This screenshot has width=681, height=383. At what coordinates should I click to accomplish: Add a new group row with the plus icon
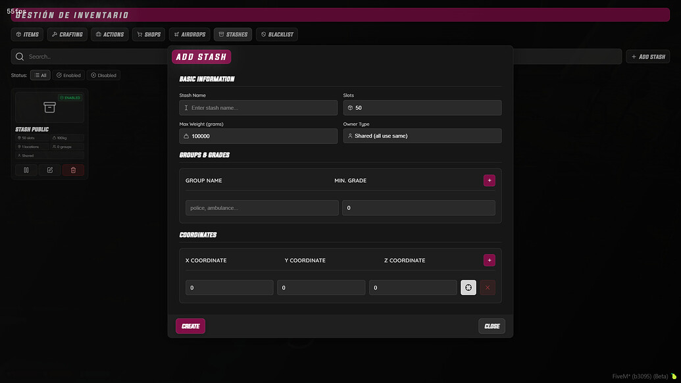click(x=489, y=180)
